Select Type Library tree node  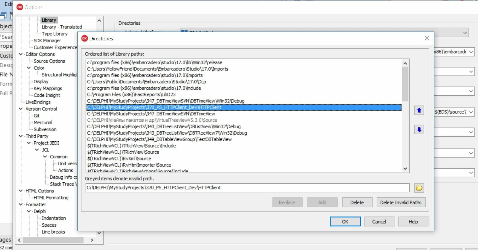pos(55,34)
